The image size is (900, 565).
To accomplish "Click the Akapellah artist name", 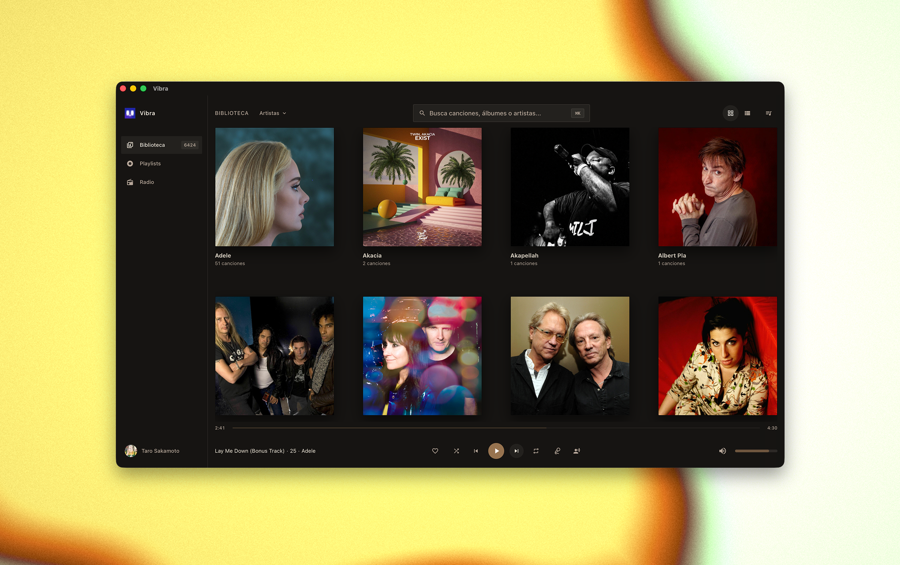I will point(524,256).
